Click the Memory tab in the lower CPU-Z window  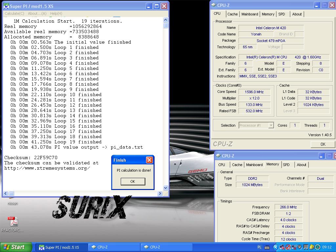tap(273, 164)
